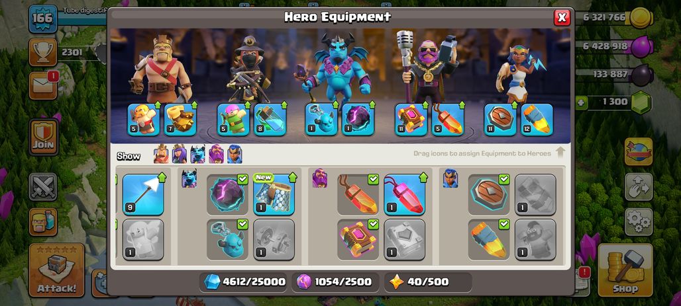Screen dimensions: 681x306
Task: Toggle Grand Warden filter in Show row
Action: click(216, 154)
